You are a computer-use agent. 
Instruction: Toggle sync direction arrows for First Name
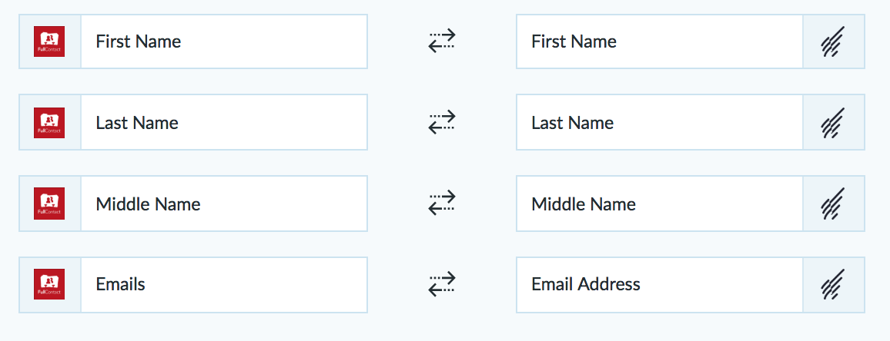[442, 41]
